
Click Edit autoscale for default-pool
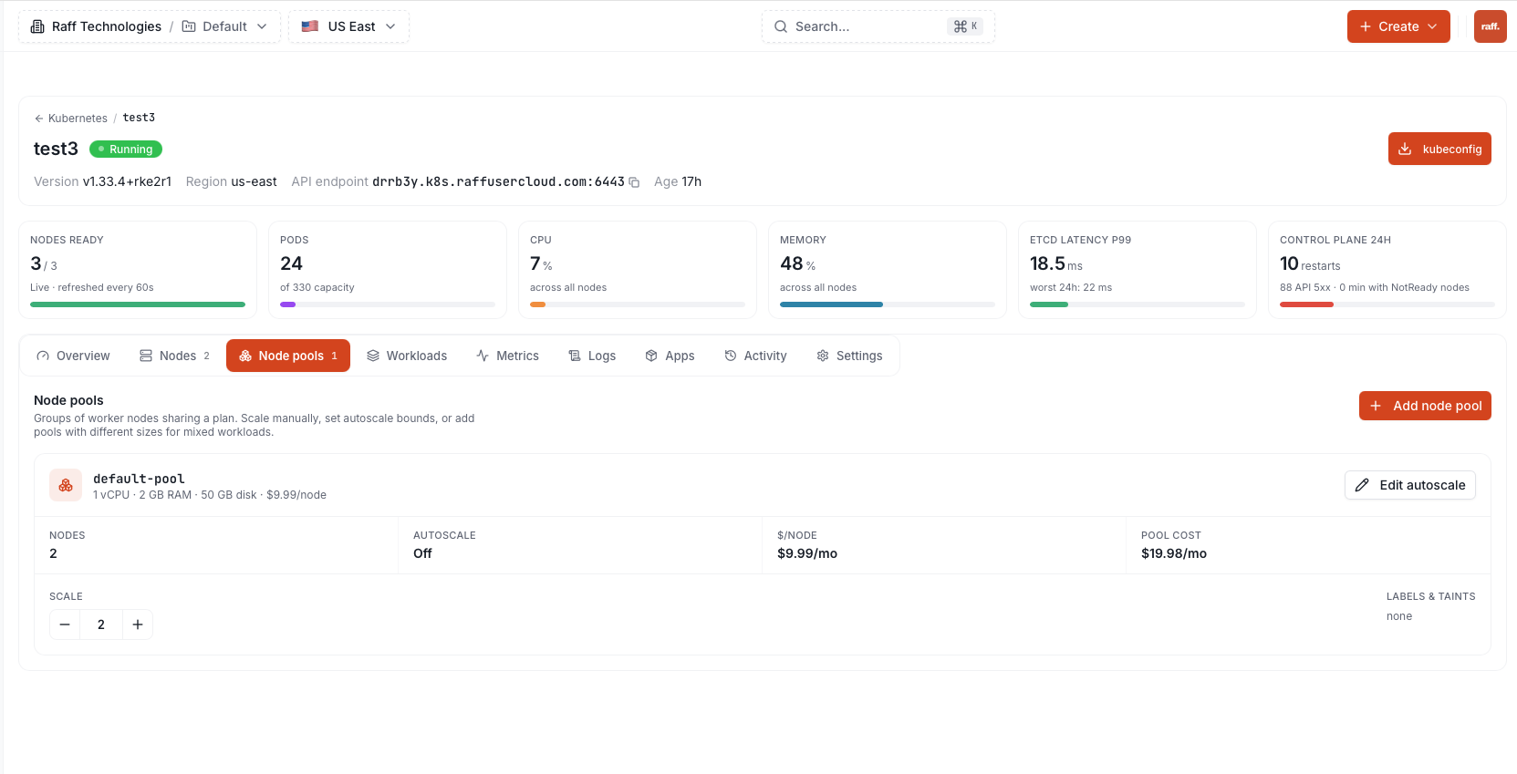[1409, 485]
